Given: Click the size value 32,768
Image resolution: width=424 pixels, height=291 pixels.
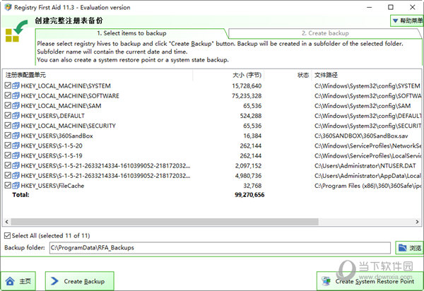Looking at the screenshot, I should (x=252, y=186).
